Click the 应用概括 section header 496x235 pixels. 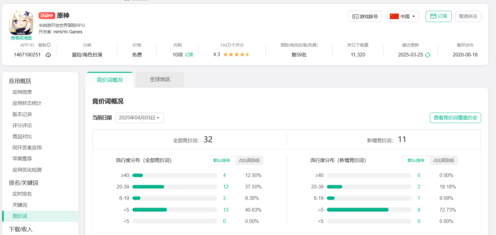click(x=20, y=81)
